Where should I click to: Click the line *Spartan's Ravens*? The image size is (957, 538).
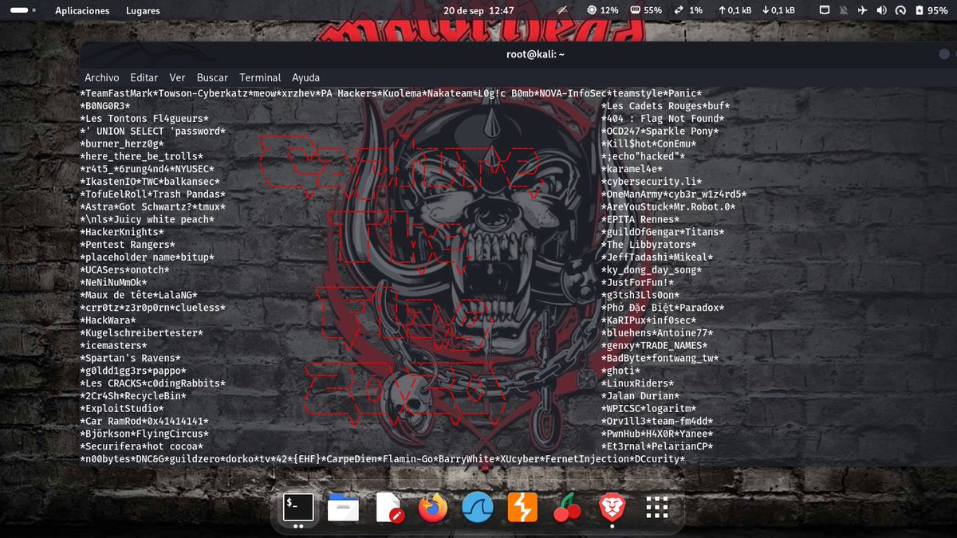[130, 358]
